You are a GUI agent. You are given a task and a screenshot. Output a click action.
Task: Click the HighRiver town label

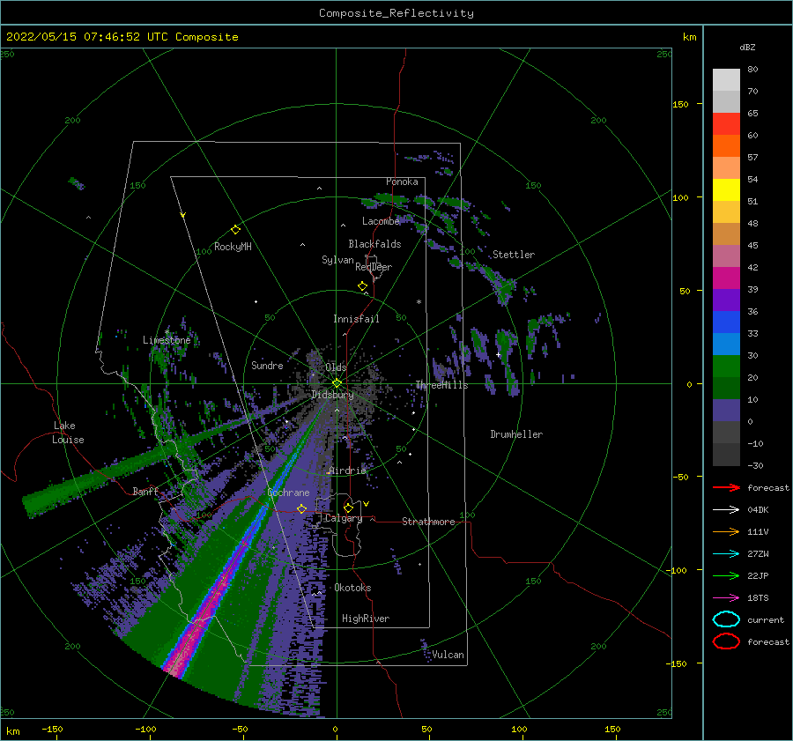tap(366, 619)
